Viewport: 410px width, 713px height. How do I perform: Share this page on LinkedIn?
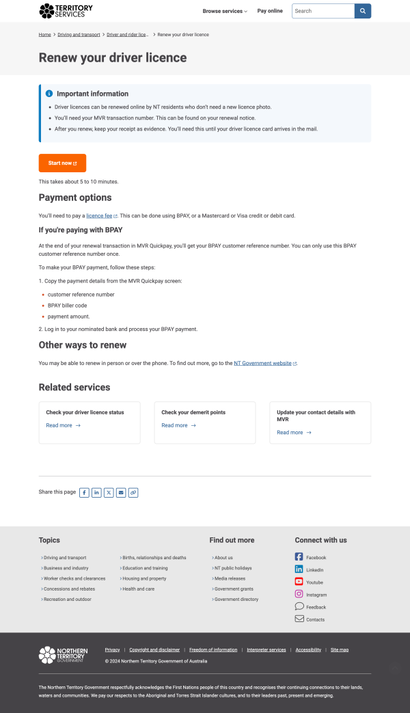pyautogui.click(x=96, y=492)
